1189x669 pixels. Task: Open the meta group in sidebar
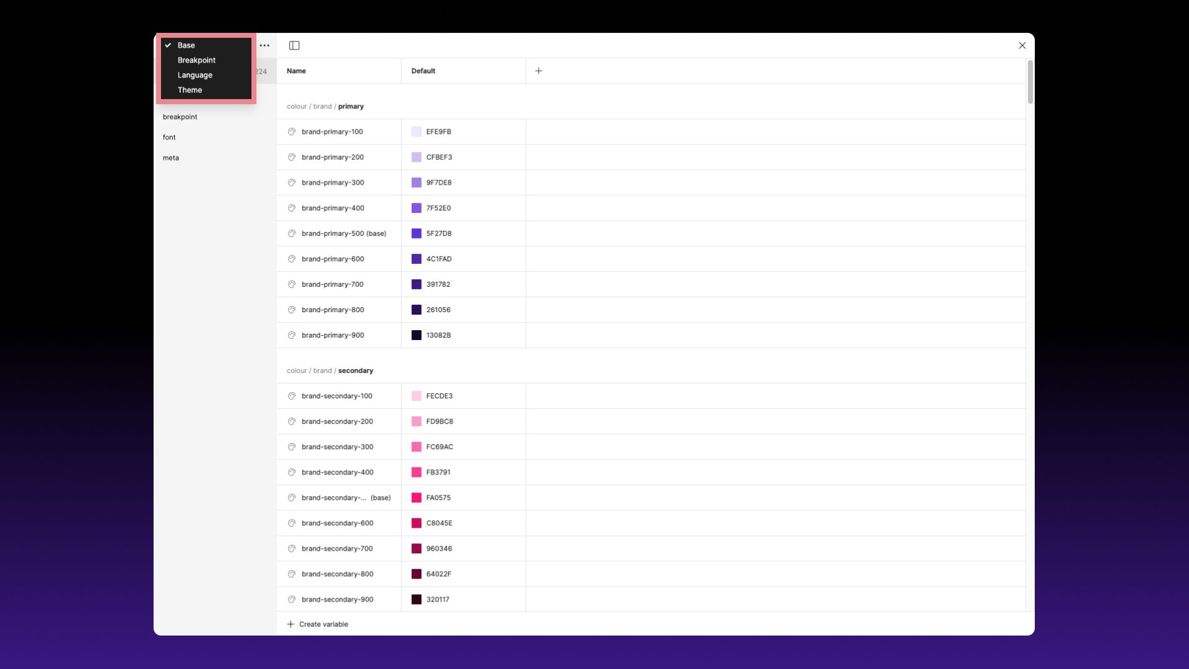tap(171, 157)
